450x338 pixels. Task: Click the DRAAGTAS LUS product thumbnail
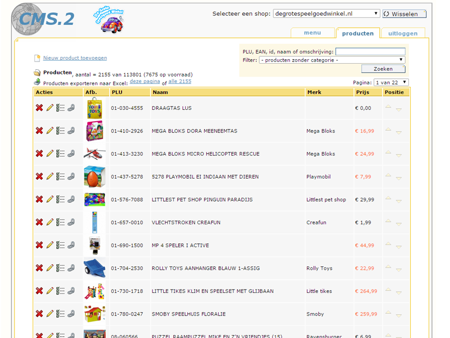pos(94,108)
